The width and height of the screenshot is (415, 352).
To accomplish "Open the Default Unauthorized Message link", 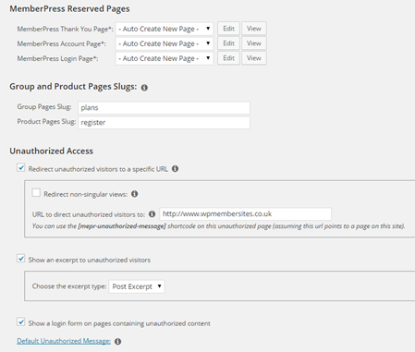I will click(64, 341).
